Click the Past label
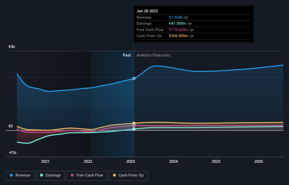Image resolution: width=289 pixels, height=185 pixels. point(127,55)
